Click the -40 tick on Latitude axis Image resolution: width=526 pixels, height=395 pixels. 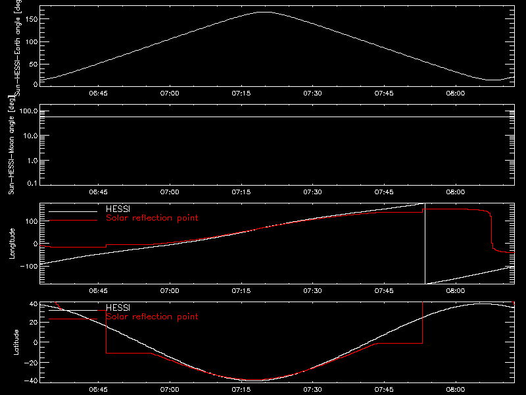click(x=31, y=381)
